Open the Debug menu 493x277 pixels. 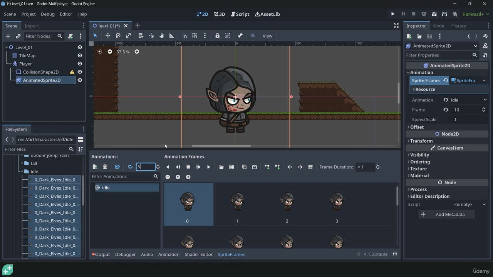tap(48, 14)
